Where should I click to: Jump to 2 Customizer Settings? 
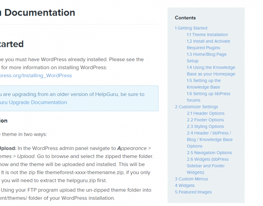pyautogui.click(x=196, y=107)
